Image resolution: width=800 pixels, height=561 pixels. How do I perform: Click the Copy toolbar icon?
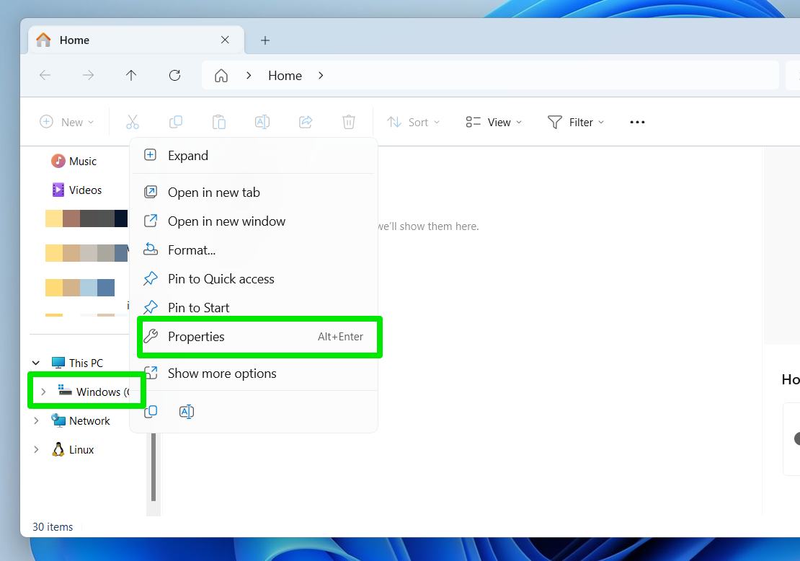tap(176, 122)
